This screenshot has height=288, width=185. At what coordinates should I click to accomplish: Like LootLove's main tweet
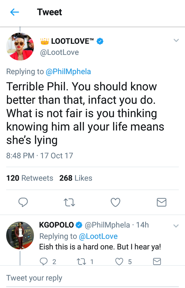pyautogui.click(x=115, y=203)
